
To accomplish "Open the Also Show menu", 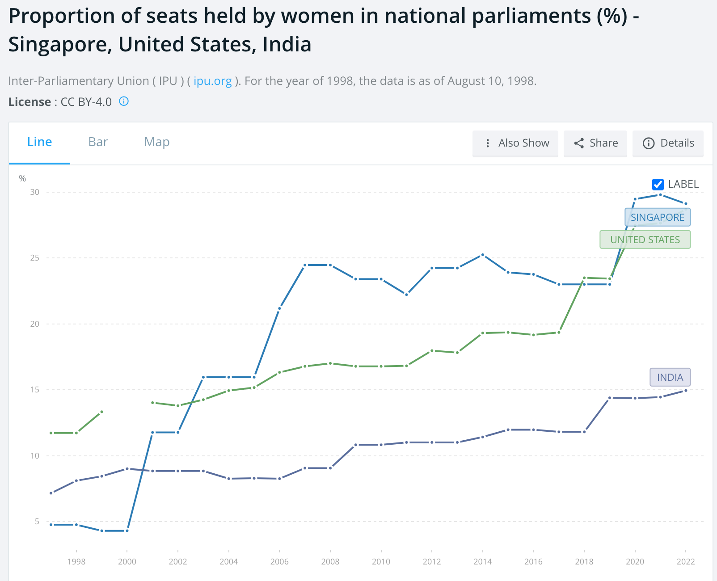I will pyautogui.click(x=515, y=143).
